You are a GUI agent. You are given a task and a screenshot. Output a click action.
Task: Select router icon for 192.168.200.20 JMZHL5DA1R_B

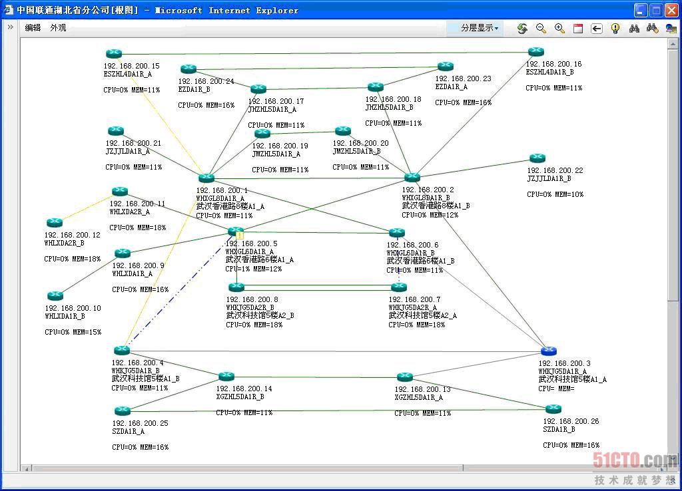pos(343,130)
